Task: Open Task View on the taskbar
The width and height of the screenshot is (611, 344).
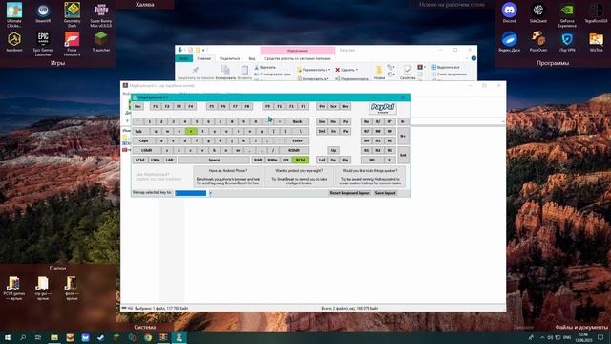Action: [x=38, y=337]
